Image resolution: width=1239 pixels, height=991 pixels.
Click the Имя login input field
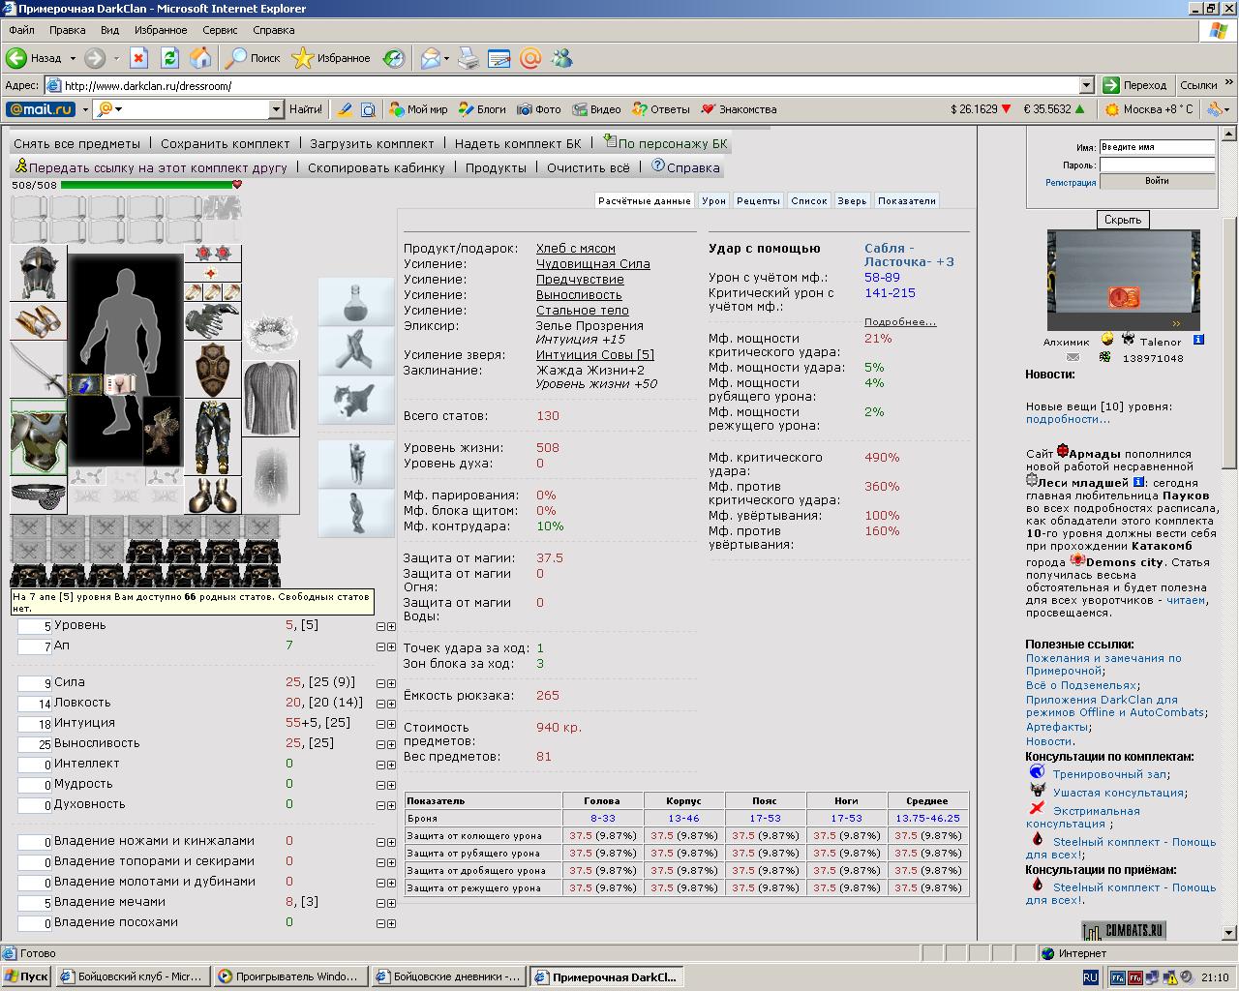click(1157, 147)
